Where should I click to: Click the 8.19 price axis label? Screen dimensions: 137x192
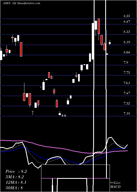click(x=127, y=42)
